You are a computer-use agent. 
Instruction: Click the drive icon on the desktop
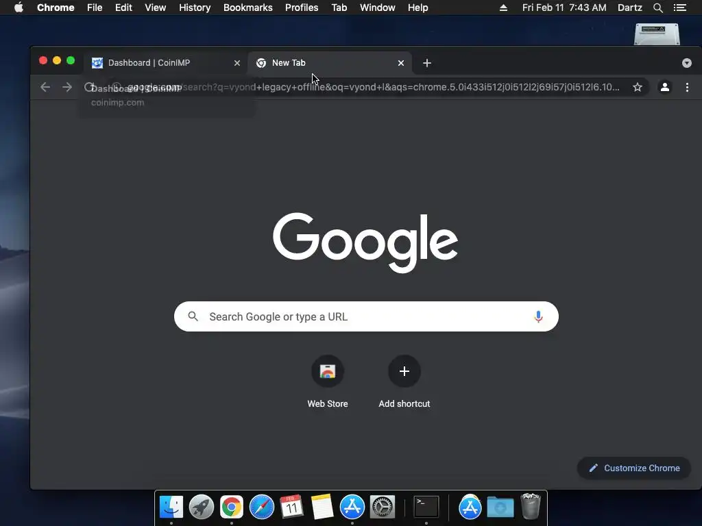(657, 34)
